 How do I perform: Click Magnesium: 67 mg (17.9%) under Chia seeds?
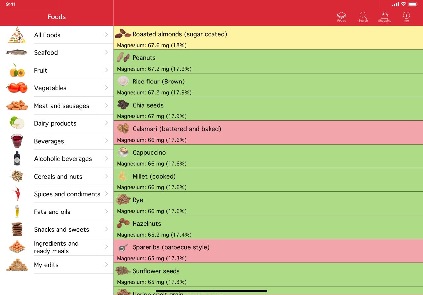click(x=152, y=116)
